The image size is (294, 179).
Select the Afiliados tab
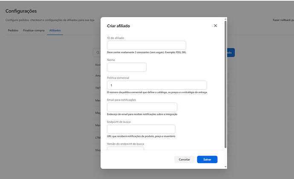tap(55, 30)
